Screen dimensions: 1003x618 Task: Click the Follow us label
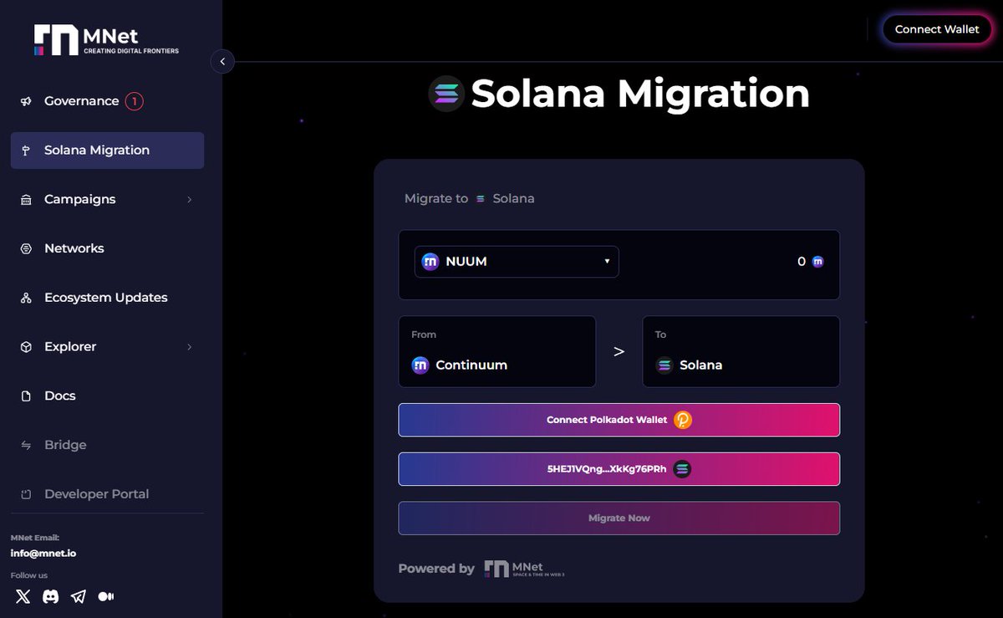coord(29,575)
